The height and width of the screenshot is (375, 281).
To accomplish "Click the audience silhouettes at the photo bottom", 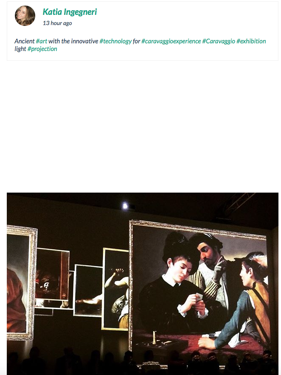I will 143,361.
